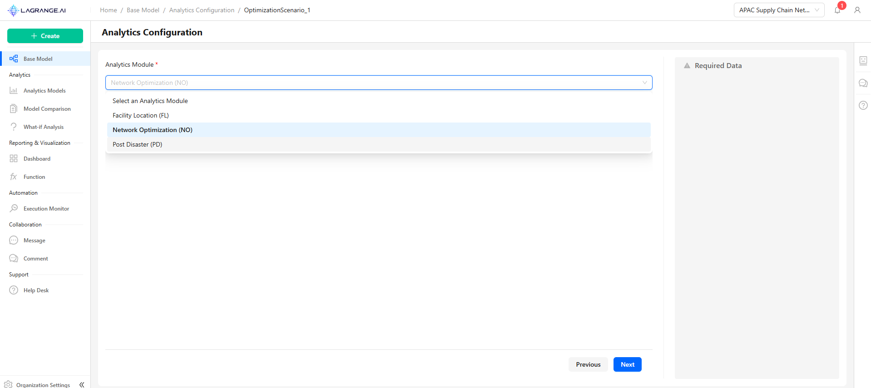Open the chat icon on the right sidebar
Screen dimensions: 871x388
point(863,83)
